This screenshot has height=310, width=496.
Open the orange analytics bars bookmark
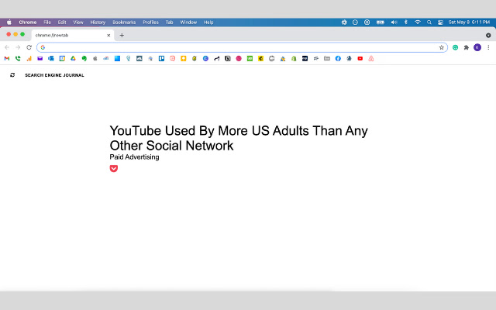coord(29,59)
